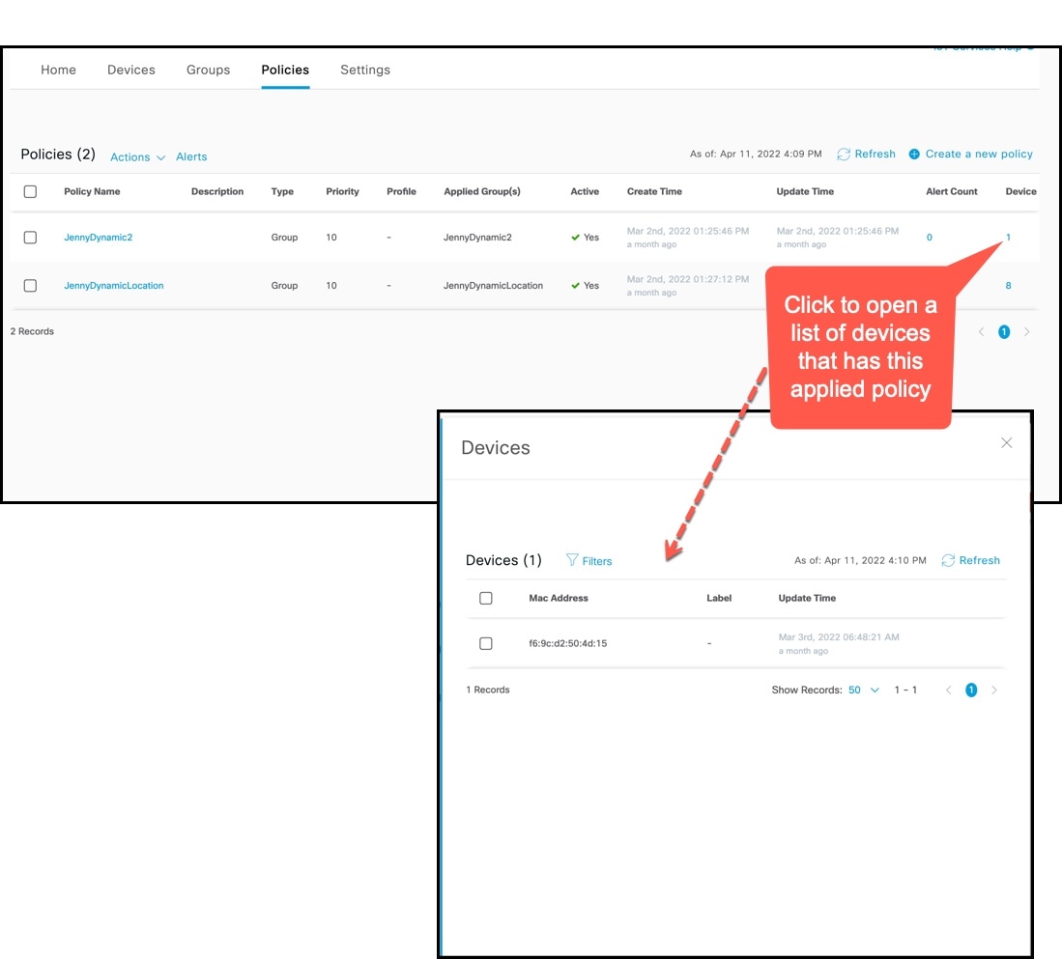Refresh the Devices panel list
1062x959 pixels.
coord(970,560)
